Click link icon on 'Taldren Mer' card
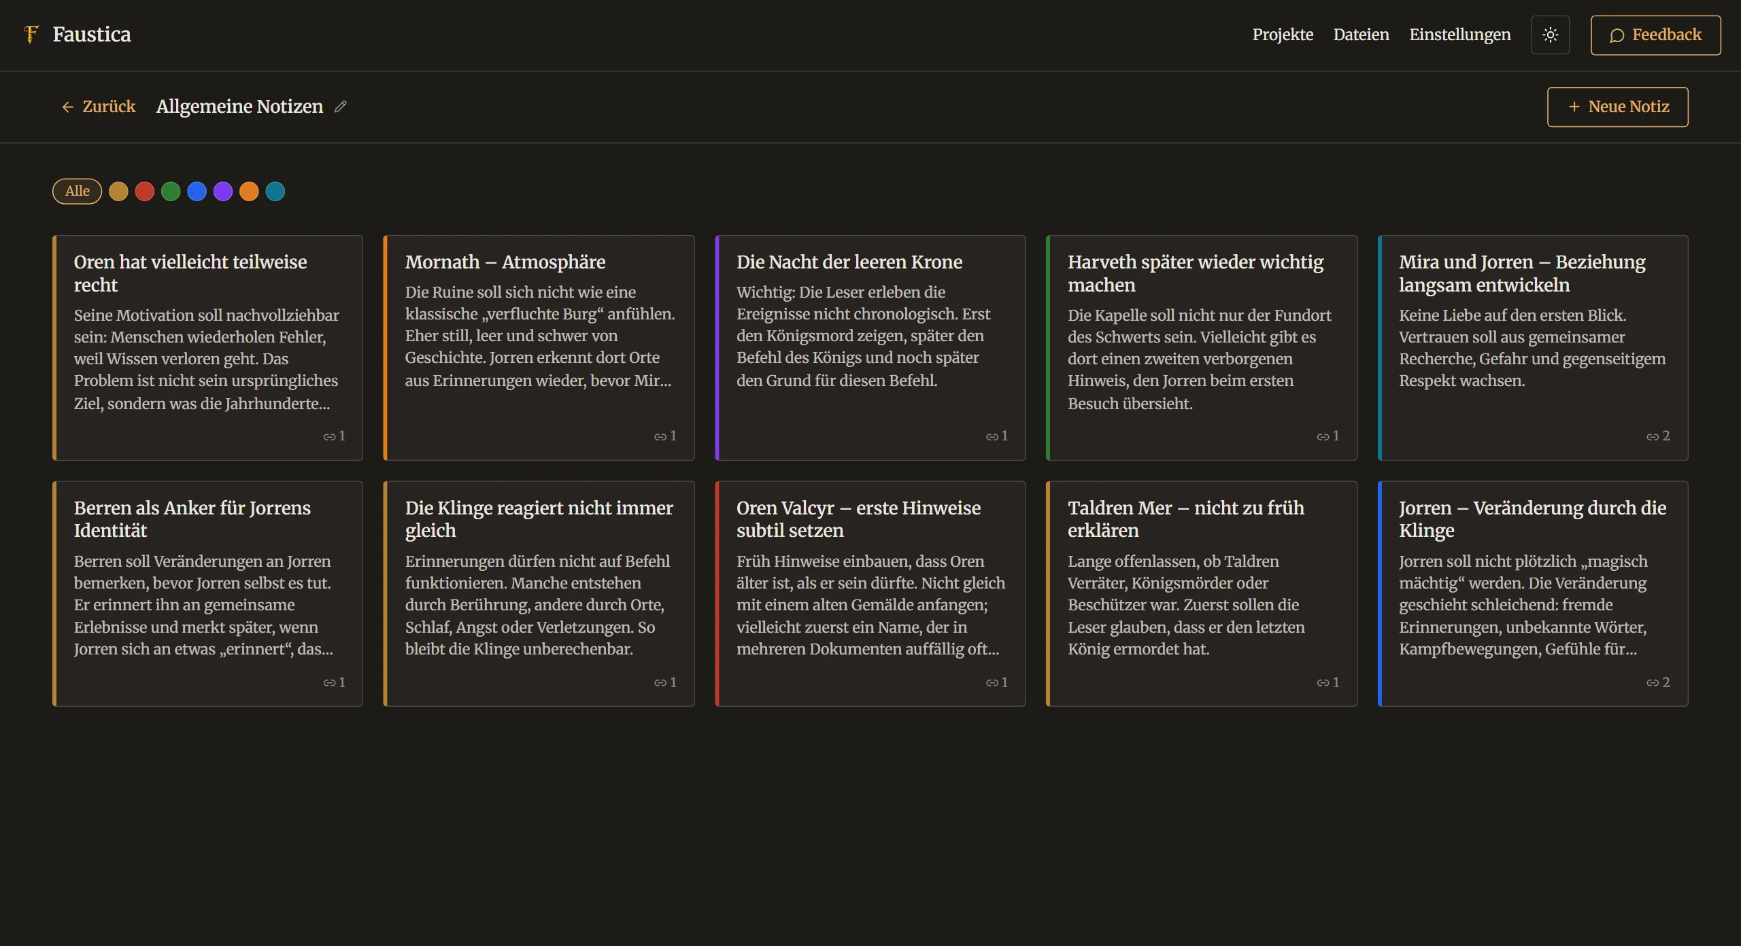This screenshot has height=946, width=1741. pyautogui.click(x=1323, y=682)
